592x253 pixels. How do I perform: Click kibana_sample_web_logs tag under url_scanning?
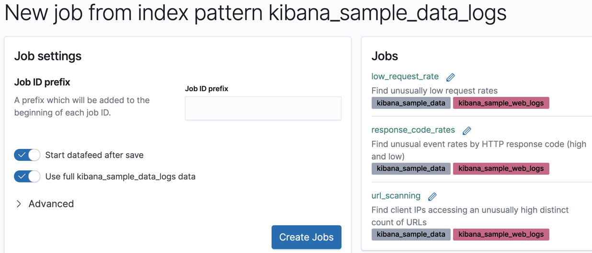point(501,234)
